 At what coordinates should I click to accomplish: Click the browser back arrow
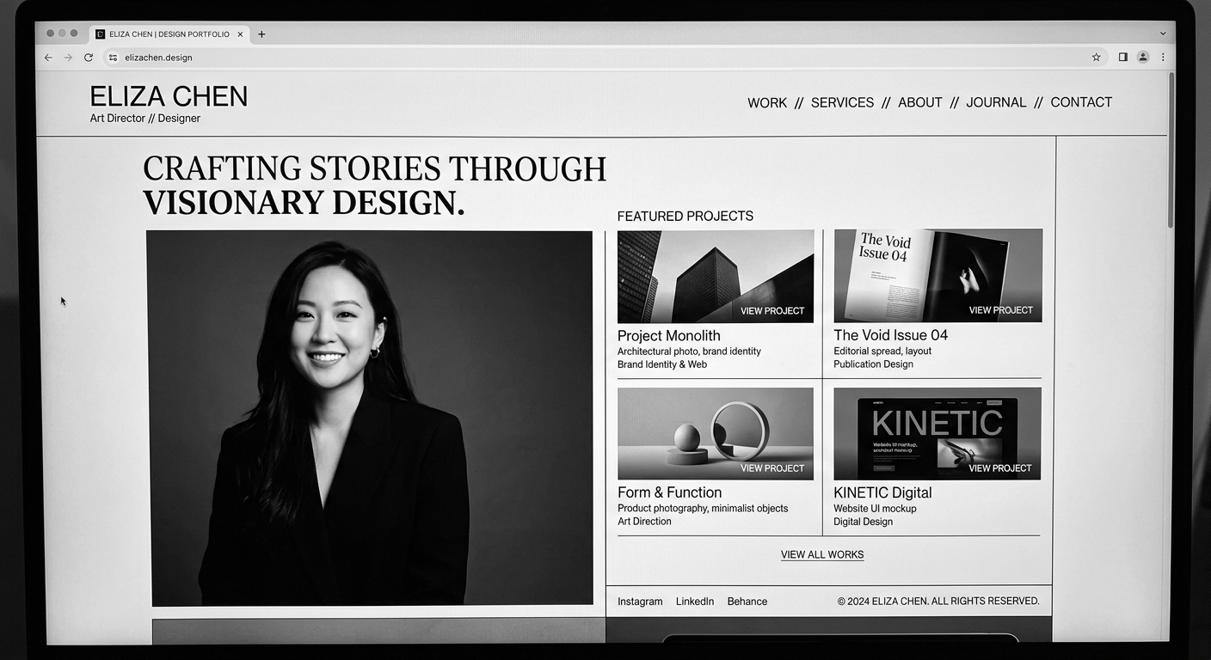point(48,58)
